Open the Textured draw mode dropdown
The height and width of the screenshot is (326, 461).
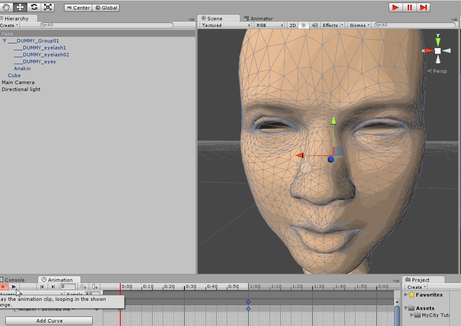225,25
